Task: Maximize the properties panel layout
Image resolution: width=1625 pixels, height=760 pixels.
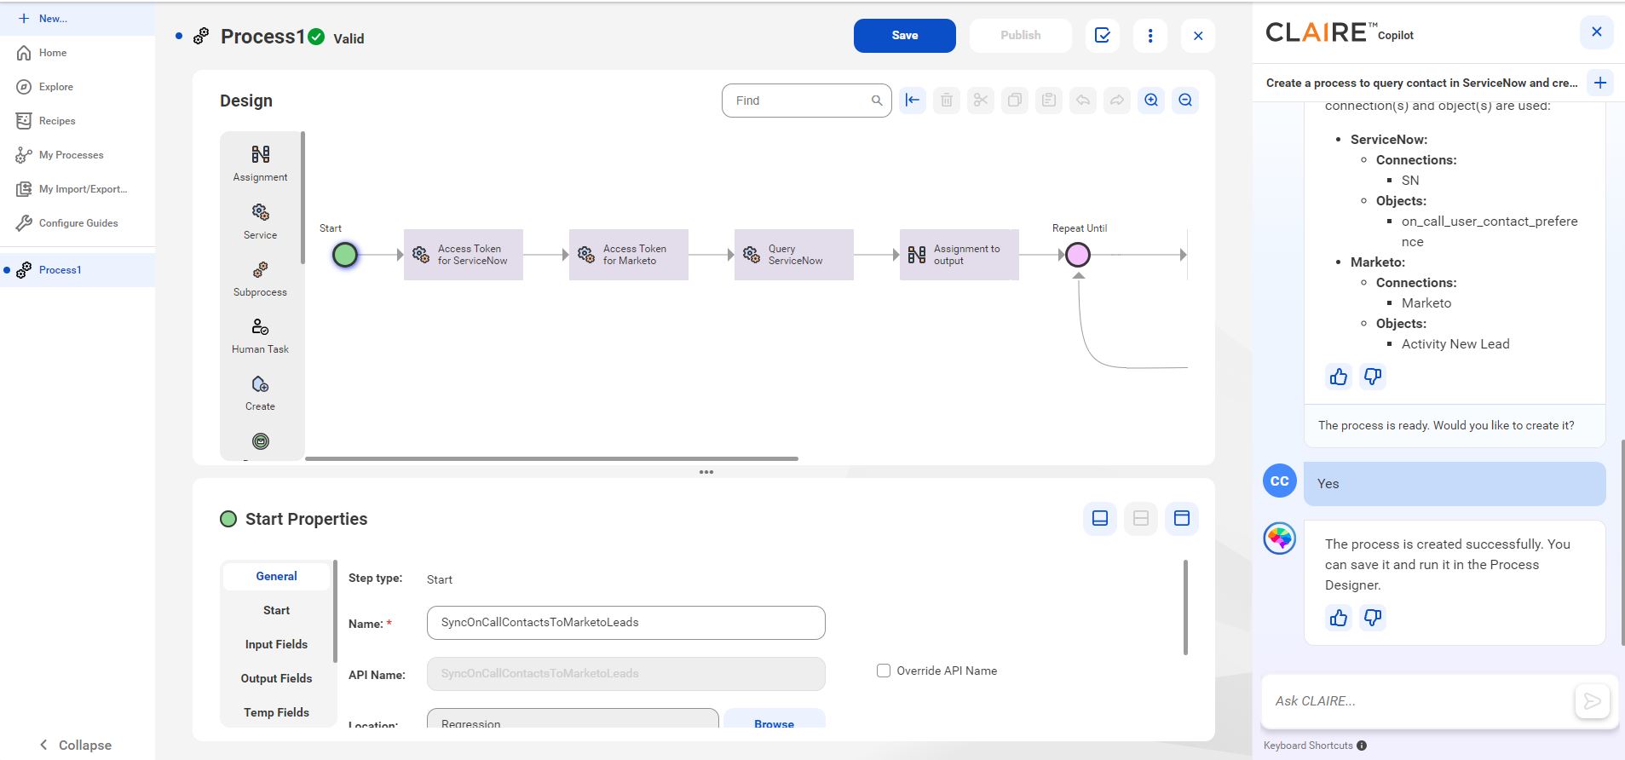Action: pos(1182,518)
